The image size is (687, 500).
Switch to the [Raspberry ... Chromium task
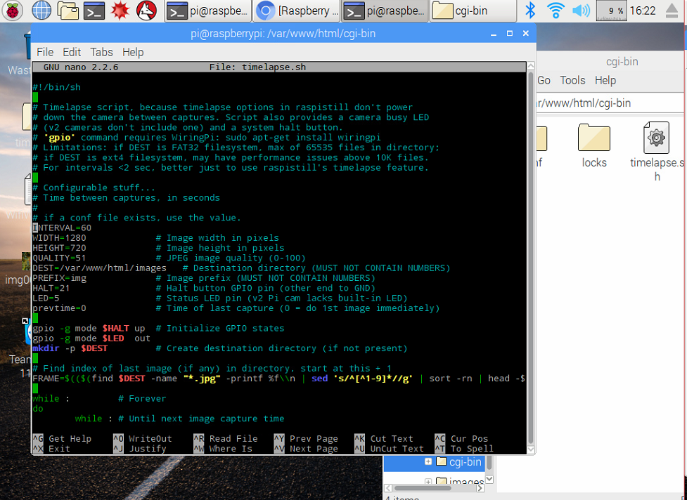coord(297,11)
